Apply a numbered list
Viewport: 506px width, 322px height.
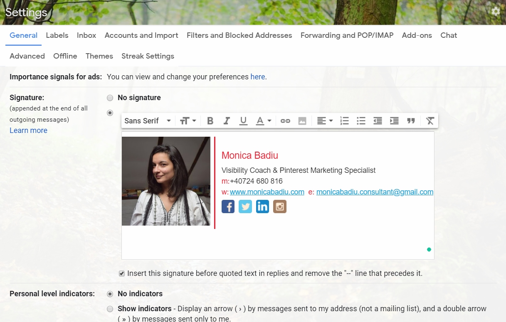pyautogui.click(x=344, y=121)
